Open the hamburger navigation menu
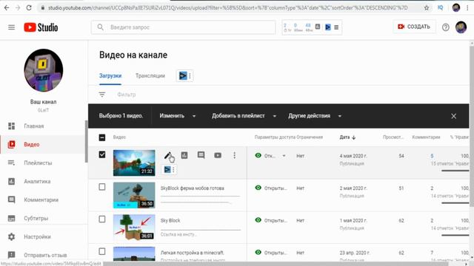Image resolution: width=474 pixels, height=266 pixels. (x=12, y=27)
